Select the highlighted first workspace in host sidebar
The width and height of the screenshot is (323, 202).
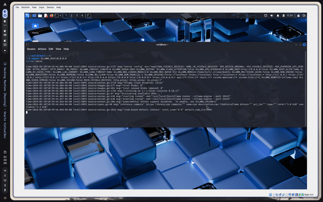pyautogui.click(x=5, y=13)
